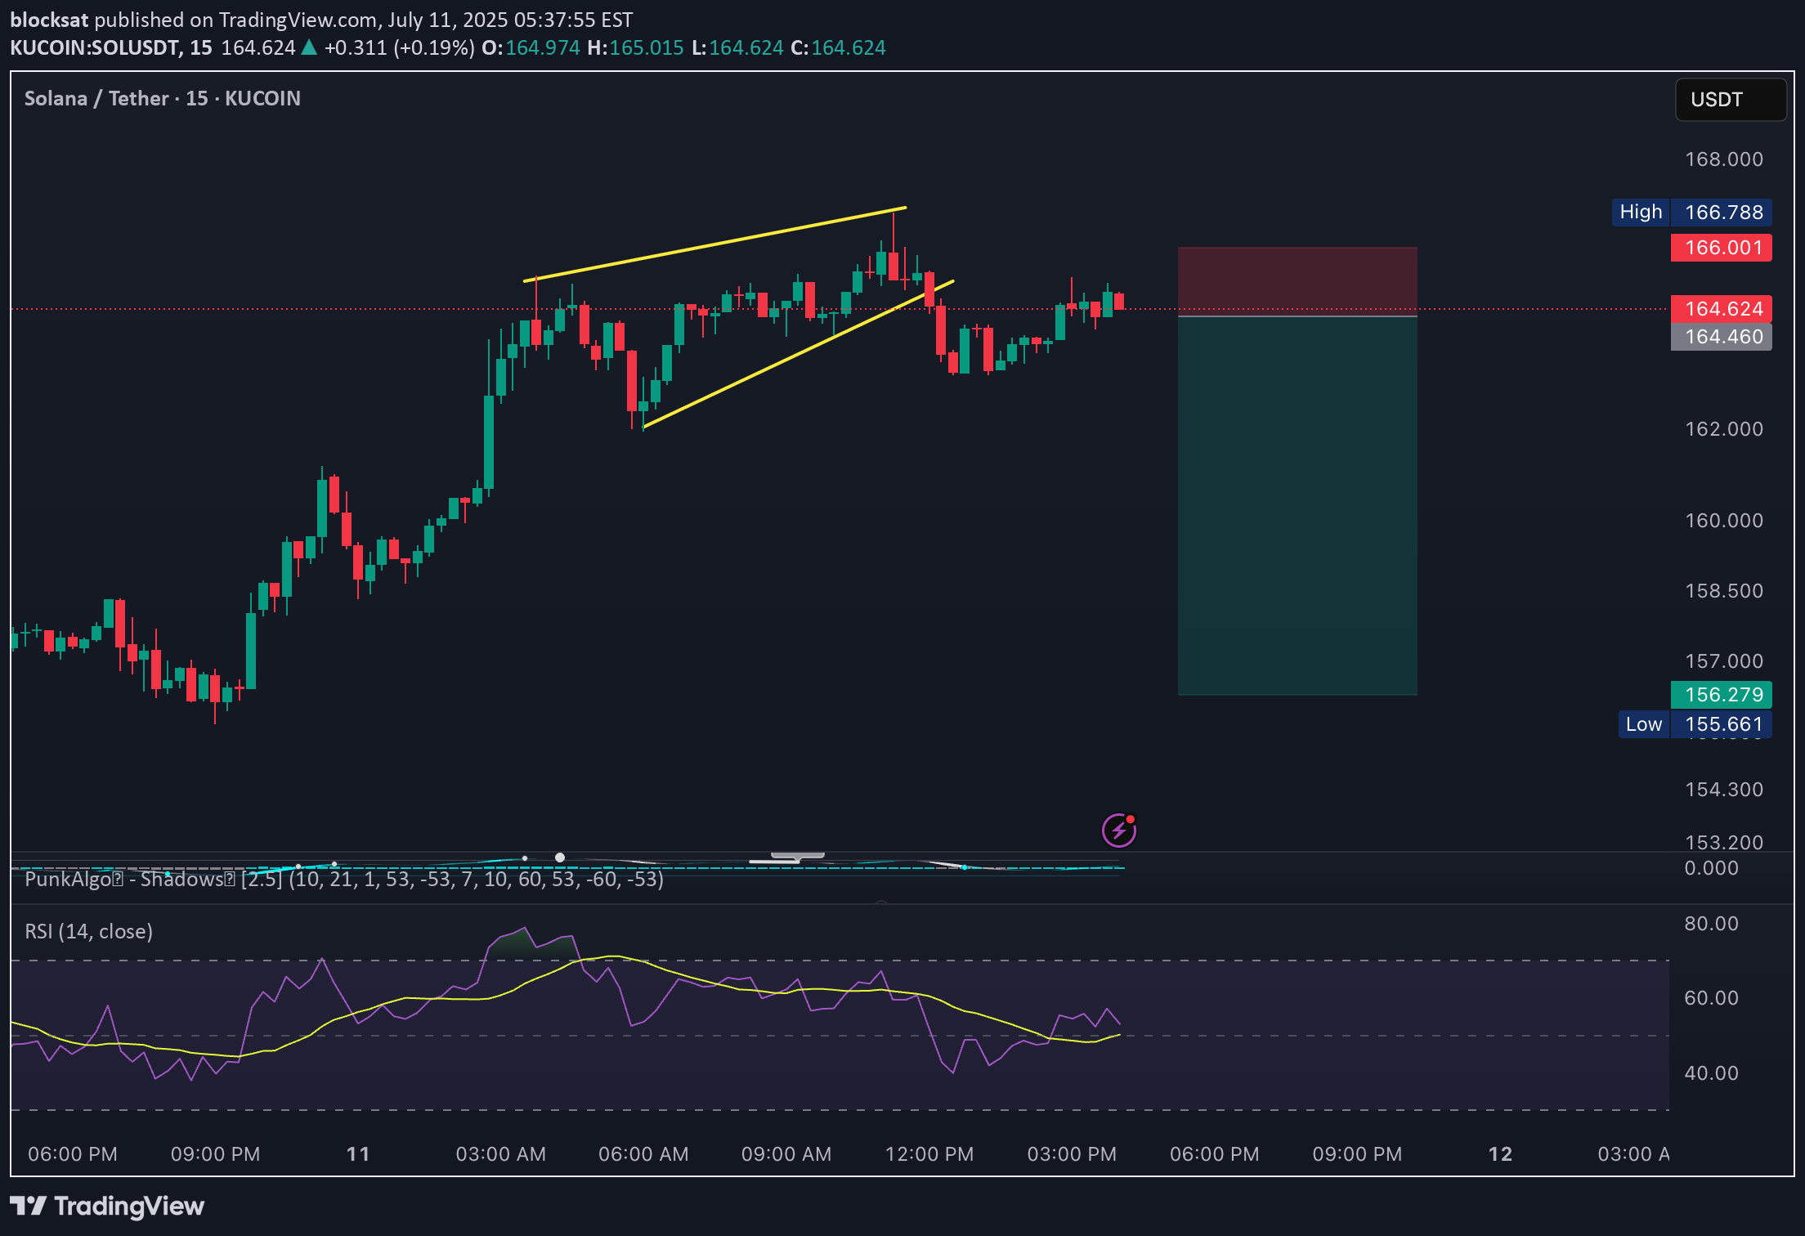Click the 168.000 price axis label
The width and height of the screenshot is (1805, 1236).
[x=1723, y=159]
